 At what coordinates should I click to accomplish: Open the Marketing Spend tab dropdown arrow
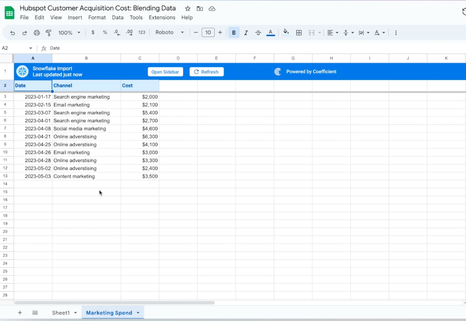138,313
